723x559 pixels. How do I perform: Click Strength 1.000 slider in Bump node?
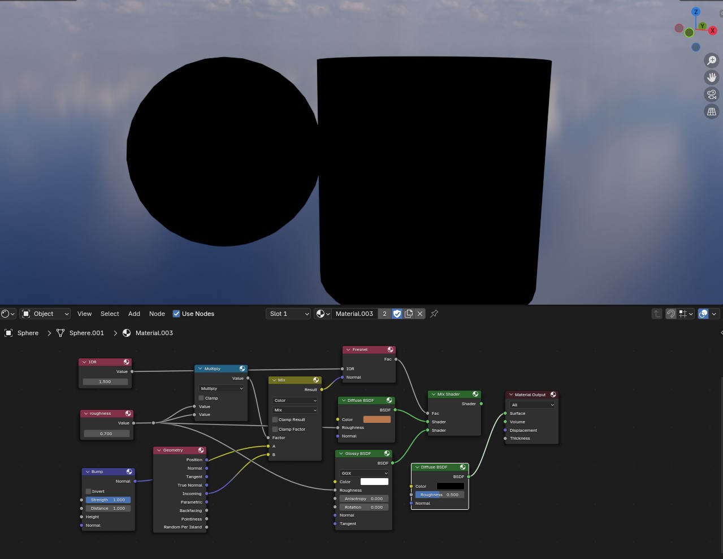coord(108,500)
